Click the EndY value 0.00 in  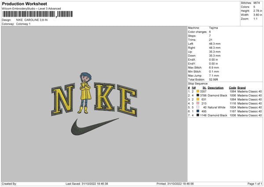[213, 64]
